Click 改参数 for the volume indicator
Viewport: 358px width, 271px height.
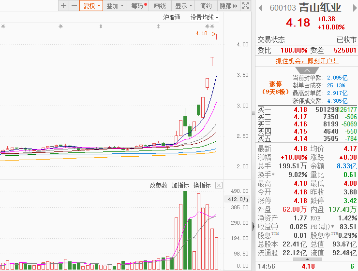[158, 185]
